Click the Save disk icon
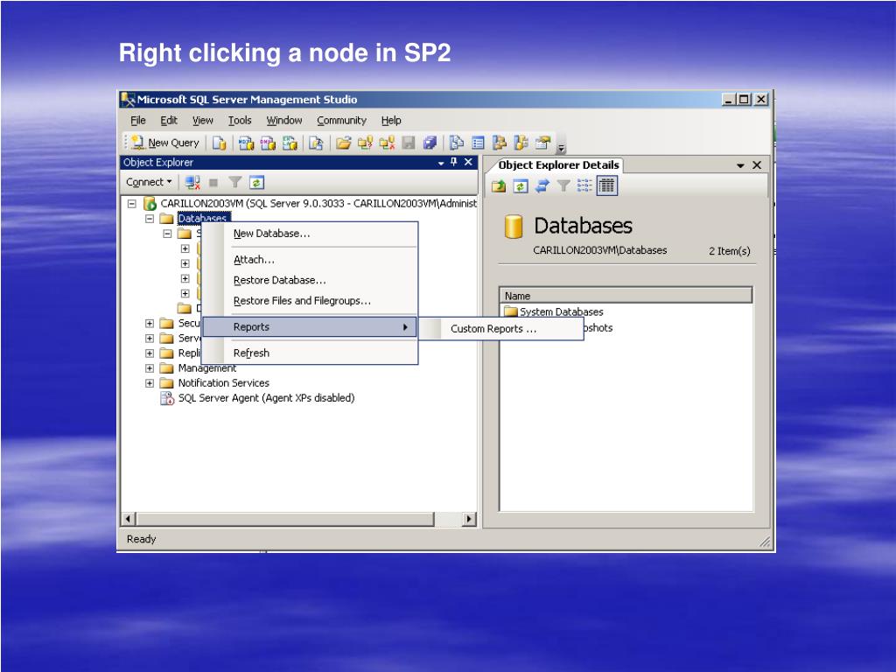 click(x=409, y=143)
